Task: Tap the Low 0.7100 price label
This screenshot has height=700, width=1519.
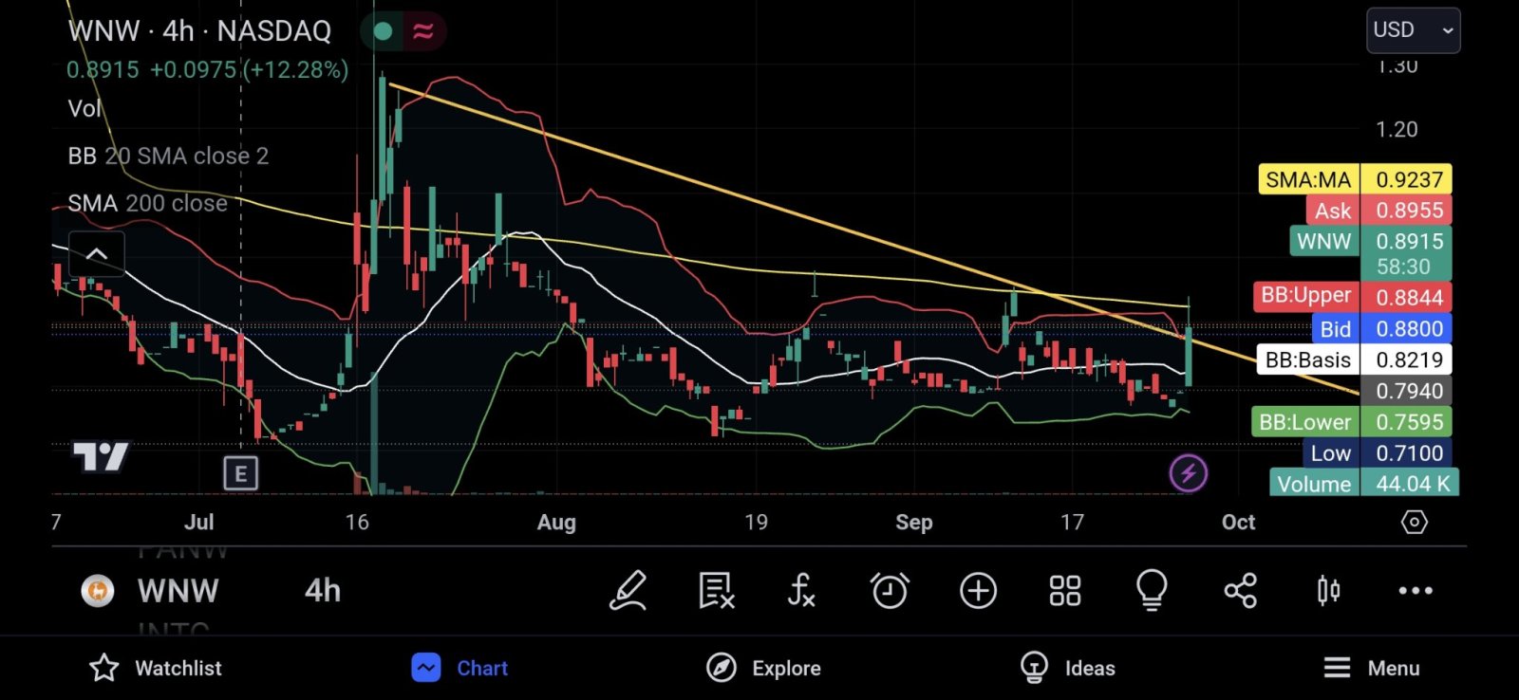Action: click(1378, 452)
